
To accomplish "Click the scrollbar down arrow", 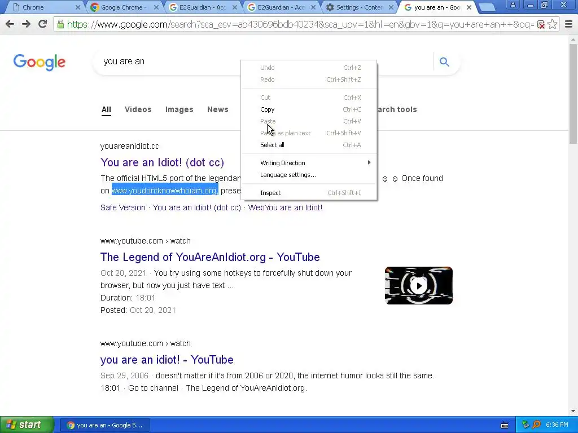I will [573, 411].
